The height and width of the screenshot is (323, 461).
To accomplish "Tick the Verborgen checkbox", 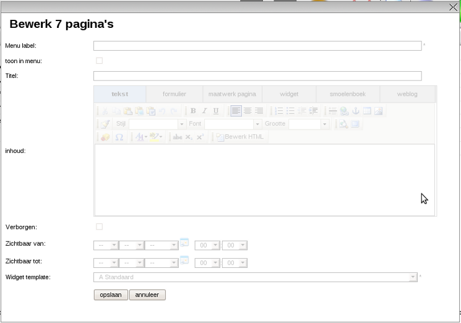I will (x=100, y=226).
